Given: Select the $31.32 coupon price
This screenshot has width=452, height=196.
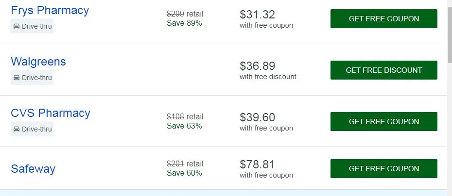Looking at the screenshot, I should click(257, 15).
